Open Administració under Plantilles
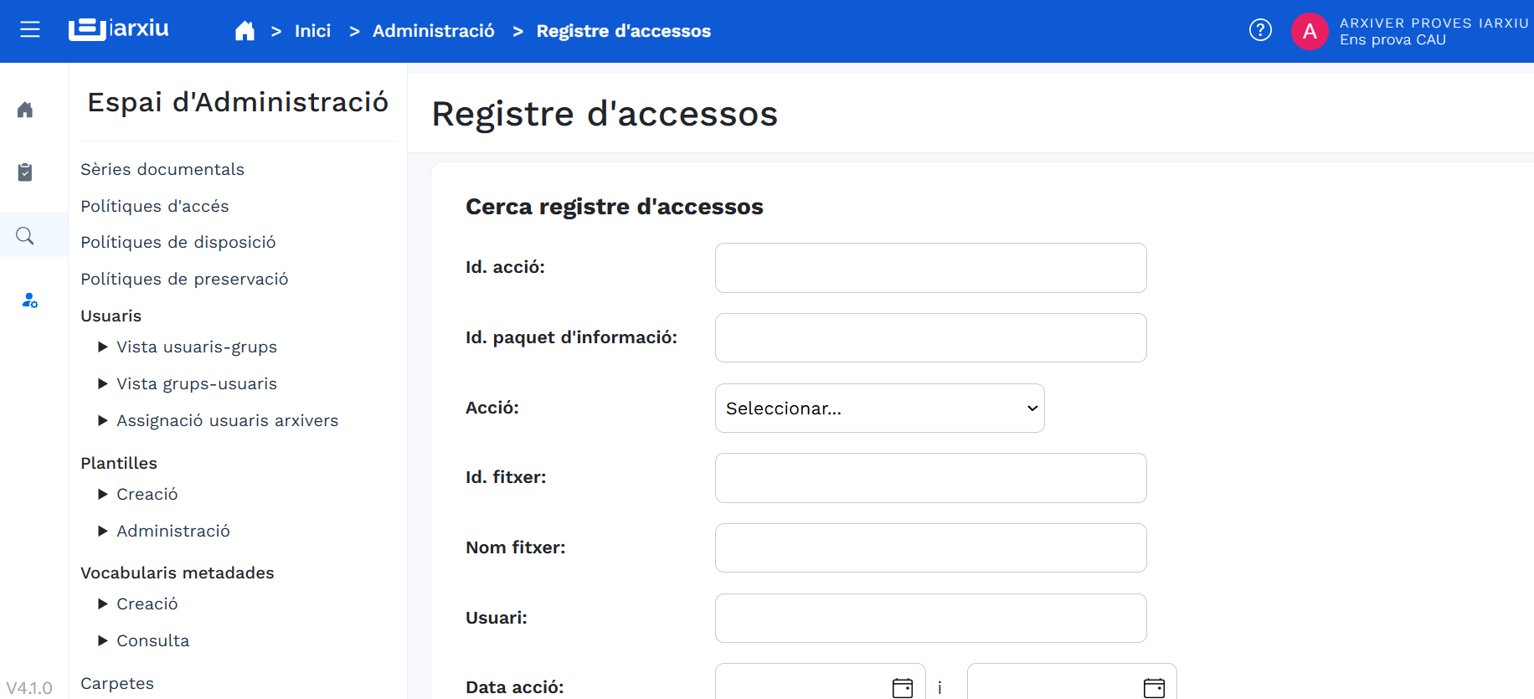 (x=173, y=531)
